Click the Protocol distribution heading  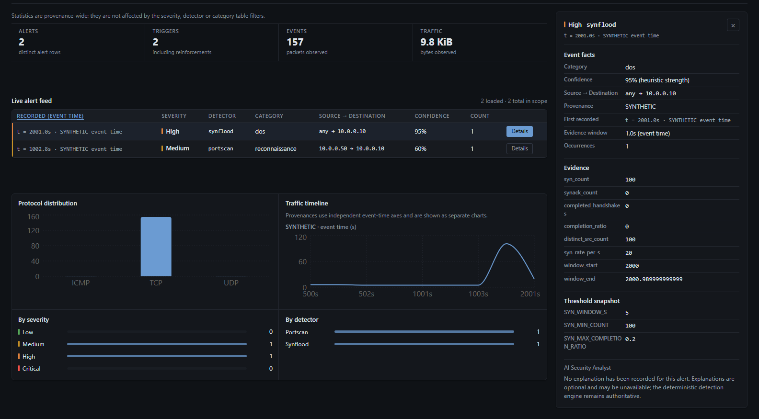coord(47,203)
